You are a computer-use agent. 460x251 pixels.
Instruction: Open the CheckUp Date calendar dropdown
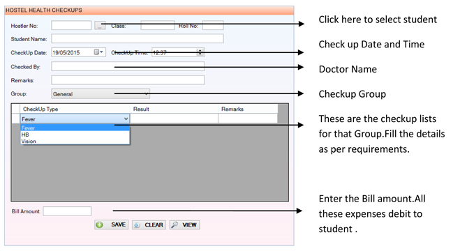click(98, 52)
